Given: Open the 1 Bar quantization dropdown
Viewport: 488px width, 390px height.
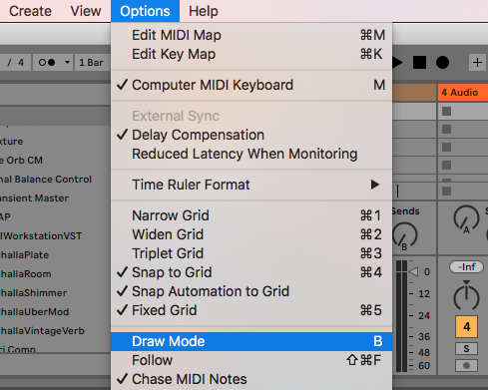Looking at the screenshot, I should [92, 63].
